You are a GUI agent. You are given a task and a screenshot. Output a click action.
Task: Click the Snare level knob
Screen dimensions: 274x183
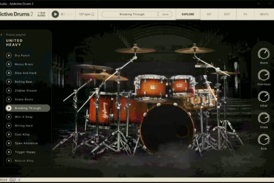pyautogui.click(x=264, y=118)
